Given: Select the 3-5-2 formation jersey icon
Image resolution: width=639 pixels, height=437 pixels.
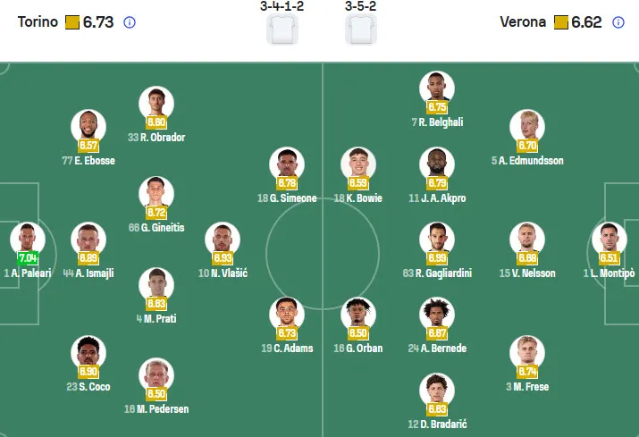Looking at the screenshot, I should pyautogui.click(x=358, y=29).
